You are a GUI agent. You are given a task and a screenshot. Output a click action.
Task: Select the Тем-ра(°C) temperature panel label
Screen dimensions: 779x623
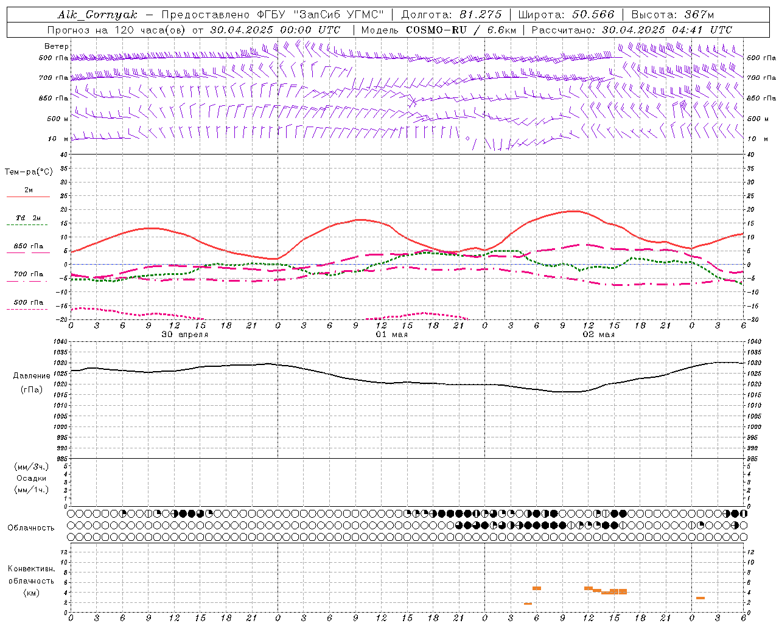pos(29,172)
